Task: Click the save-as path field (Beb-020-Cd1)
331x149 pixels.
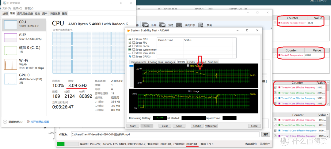Action: [x=165, y=134]
